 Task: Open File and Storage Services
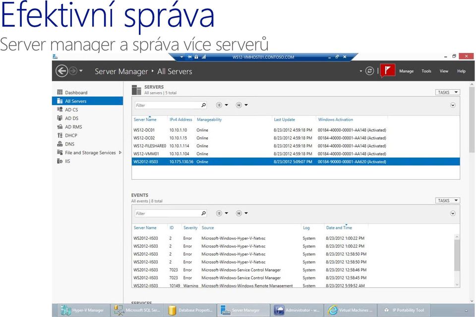[x=87, y=153]
